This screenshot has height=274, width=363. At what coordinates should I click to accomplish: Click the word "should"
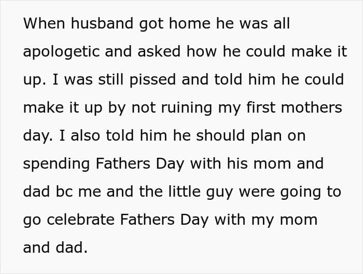pos(220,135)
